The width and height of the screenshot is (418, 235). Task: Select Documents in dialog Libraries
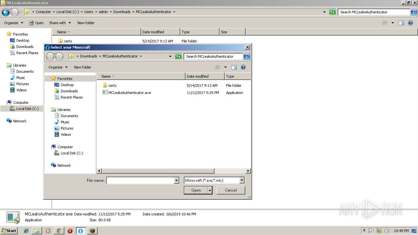coord(69,116)
